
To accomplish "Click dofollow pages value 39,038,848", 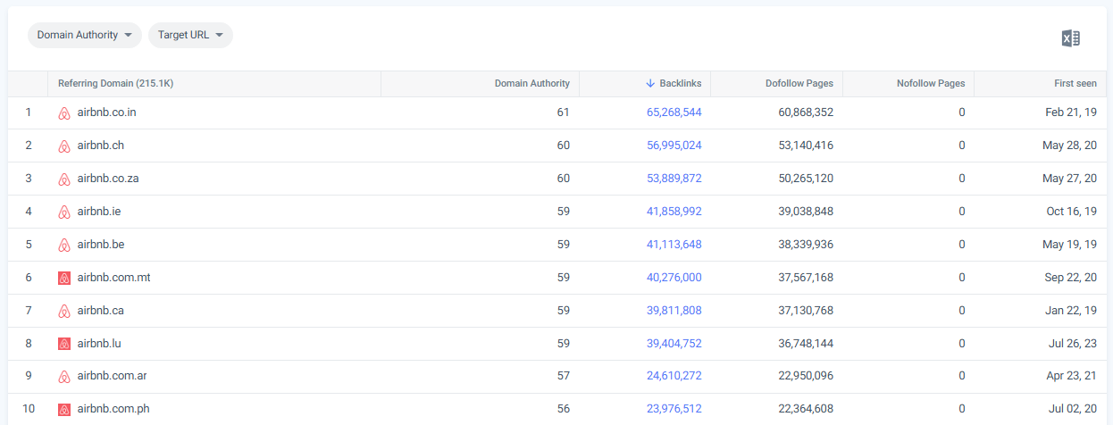I will 806,212.
